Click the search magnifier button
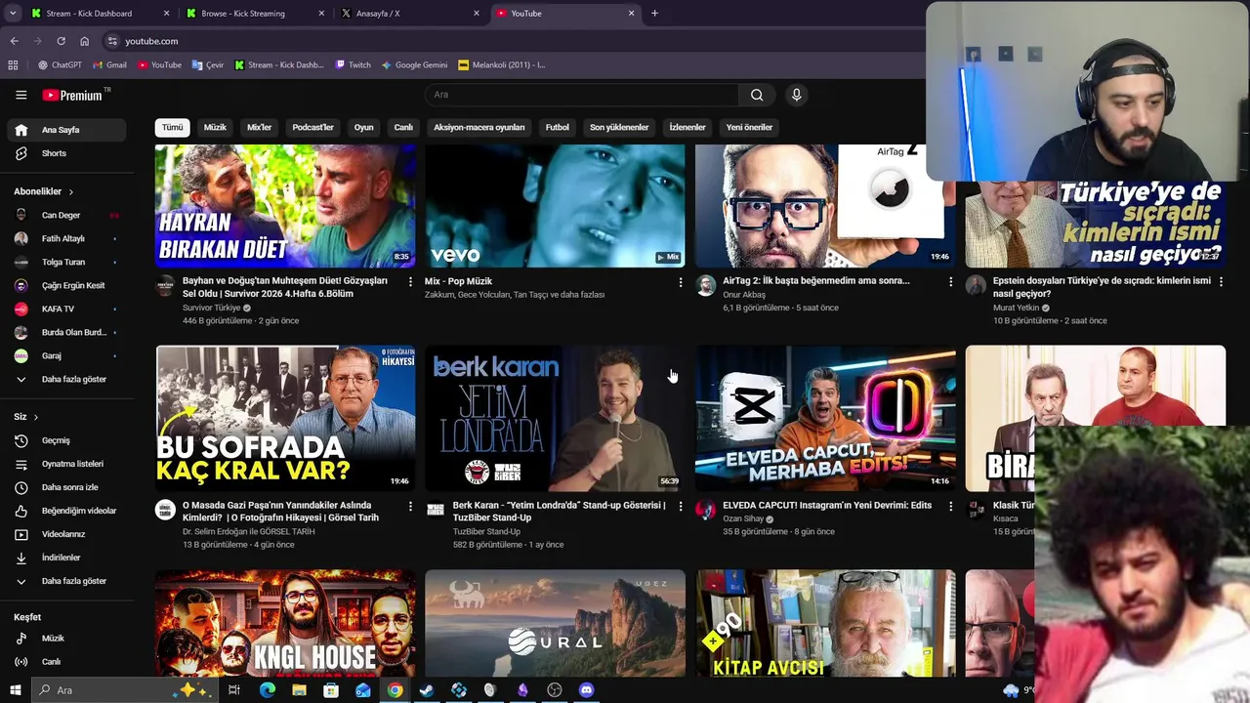The height and width of the screenshot is (703, 1250). click(x=757, y=95)
